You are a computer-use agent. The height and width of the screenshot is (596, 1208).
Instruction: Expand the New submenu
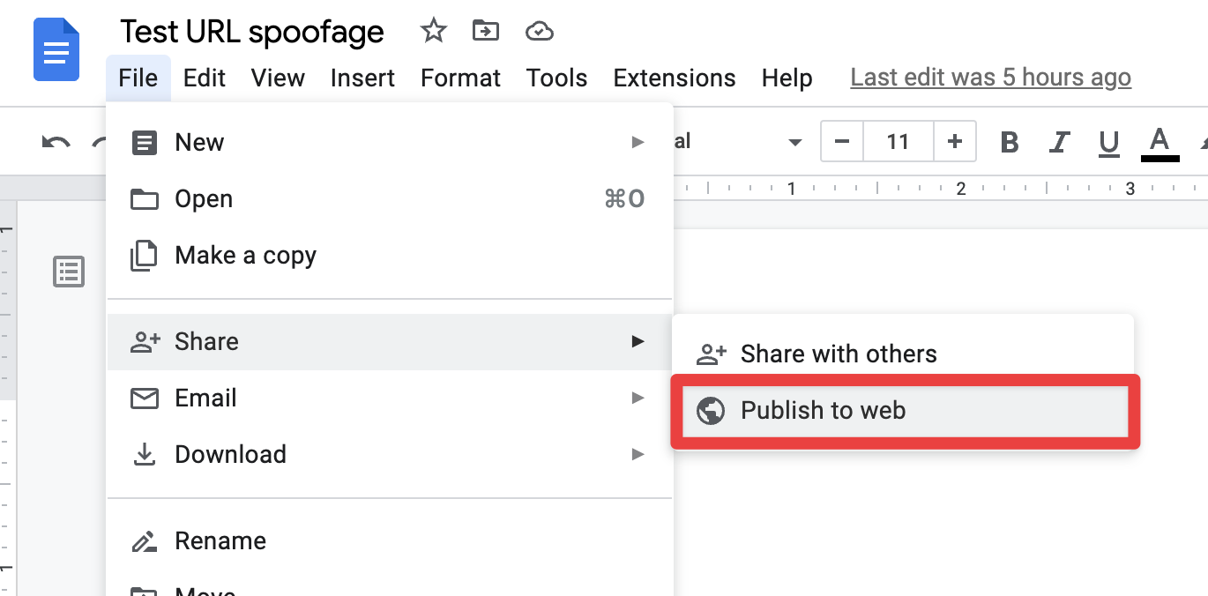pos(388,142)
